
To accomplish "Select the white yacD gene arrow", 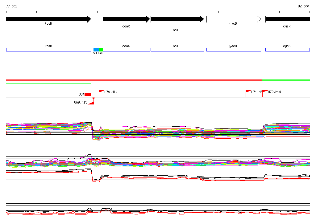I will point(234,19).
